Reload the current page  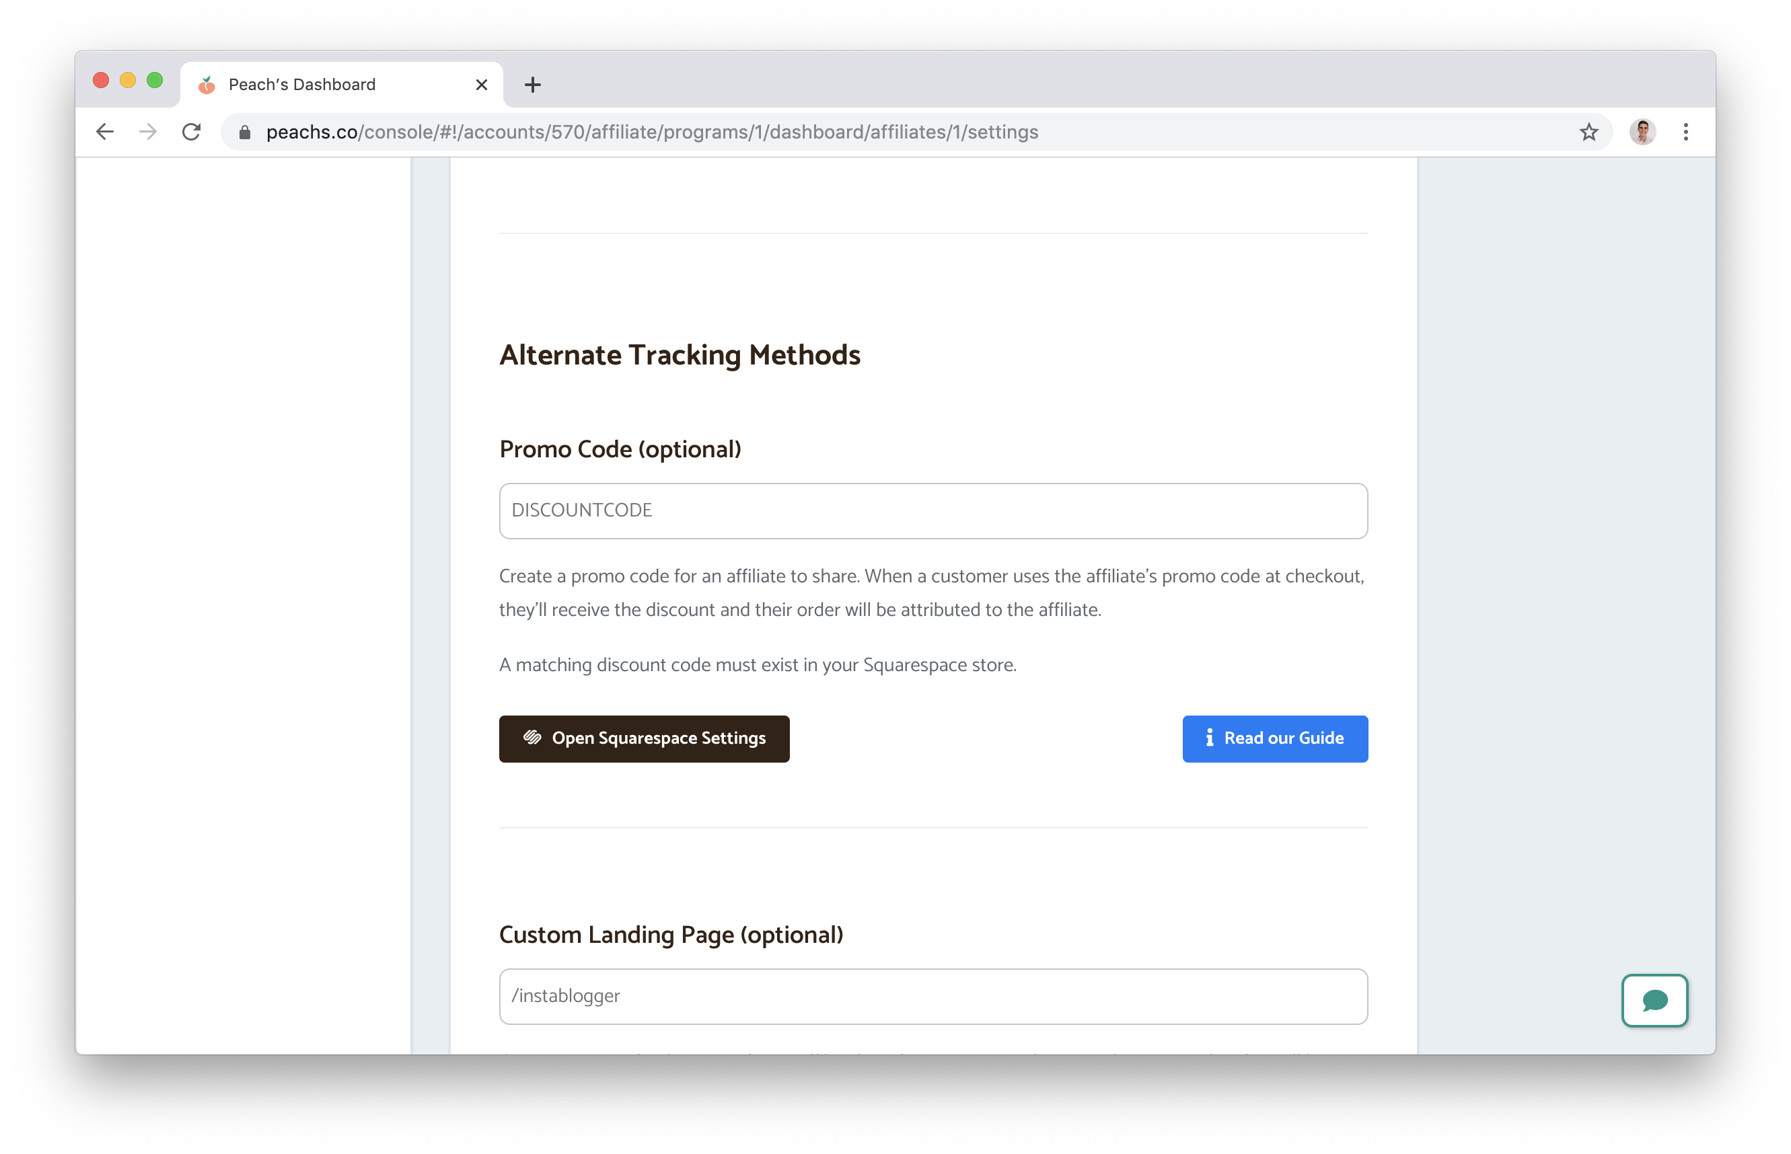(x=192, y=132)
